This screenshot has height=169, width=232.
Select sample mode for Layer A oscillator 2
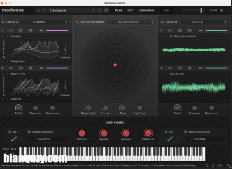(30, 68)
